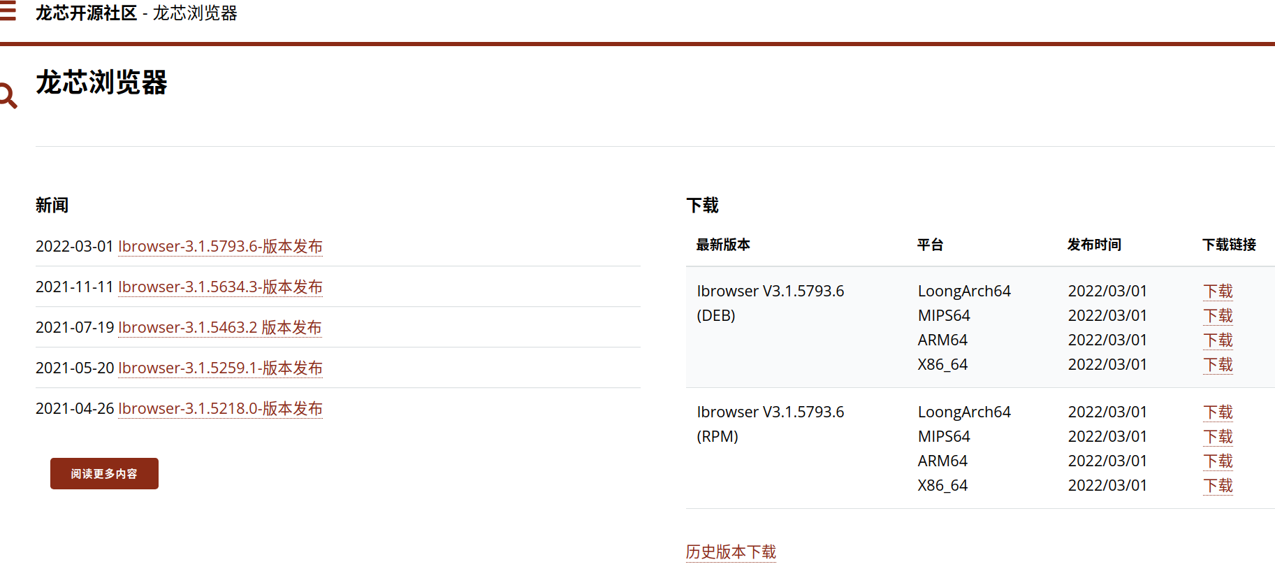Download DEB package for MIPS64

coord(1218,316)
